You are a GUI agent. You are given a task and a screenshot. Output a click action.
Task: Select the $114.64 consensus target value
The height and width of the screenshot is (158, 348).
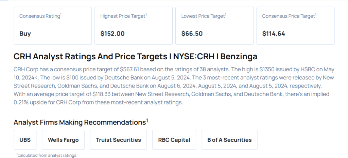[274, 34]
